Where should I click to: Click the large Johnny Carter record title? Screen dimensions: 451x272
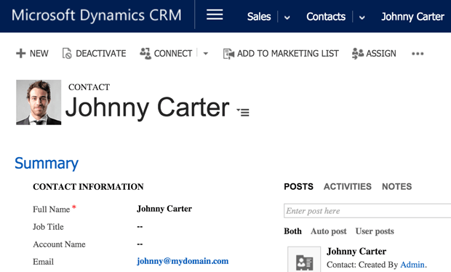147,108
